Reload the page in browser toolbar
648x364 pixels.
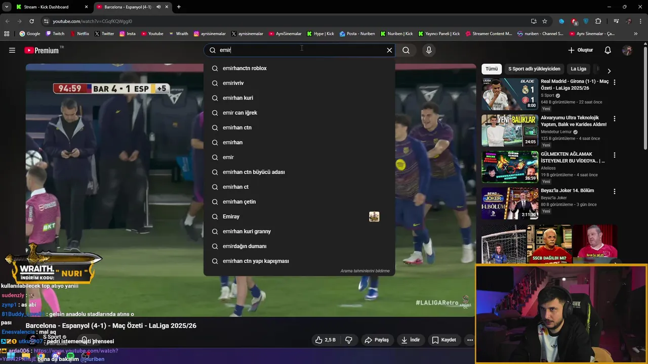(x=31, y=21)
